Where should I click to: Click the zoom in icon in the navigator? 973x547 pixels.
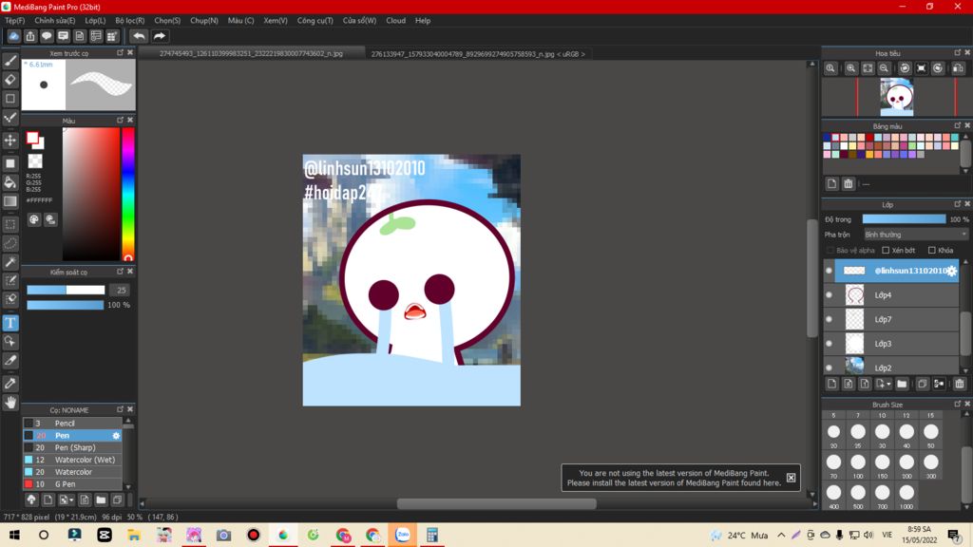coord(851,68)
